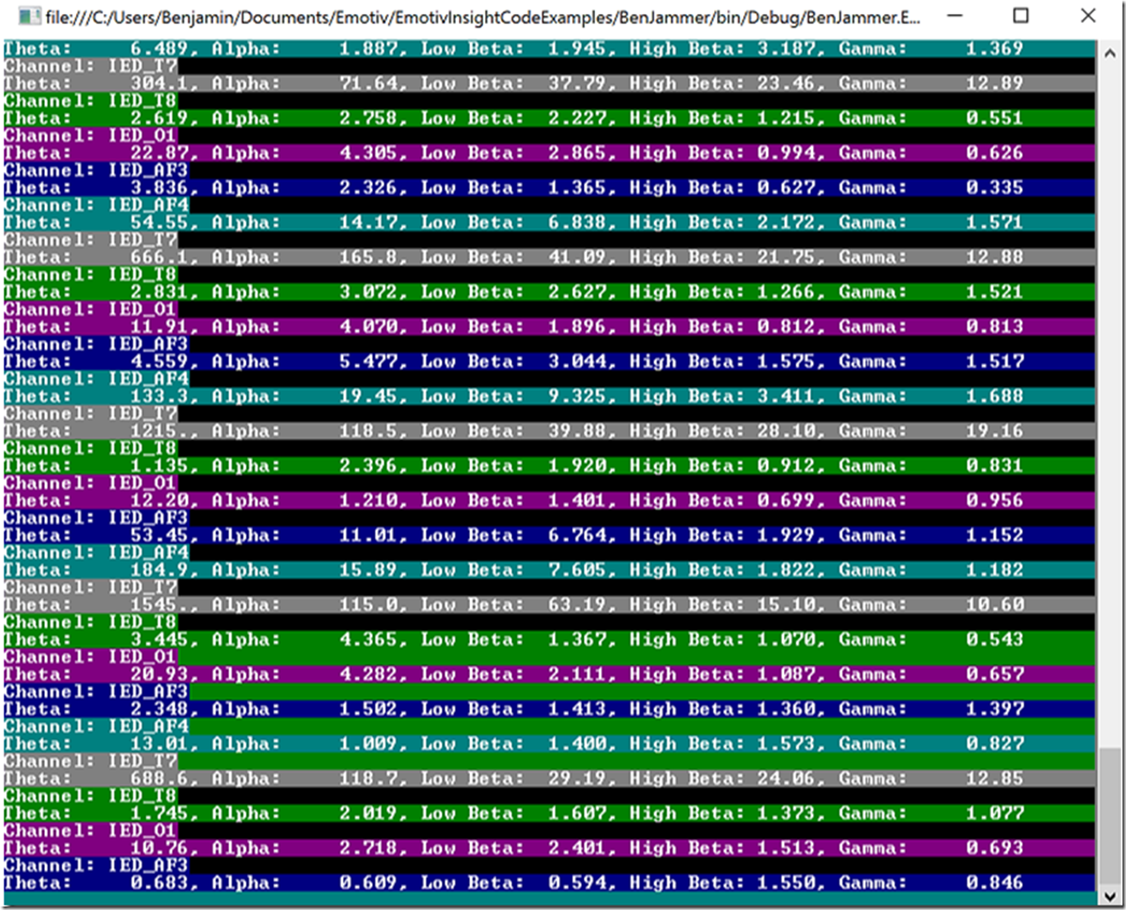Image resolution: width=1126 pixels, height=910 pixels.
Task: Click the Alpha value 5.477
Action: pos(369,362)
